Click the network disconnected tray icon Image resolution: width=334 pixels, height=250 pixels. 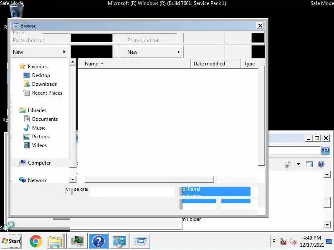pos(283,241)
